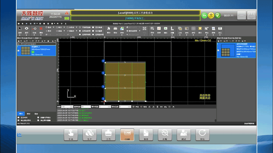The image size is (273, 153).
Task: Select the arrow Select tool
Action: pos(20,29)
